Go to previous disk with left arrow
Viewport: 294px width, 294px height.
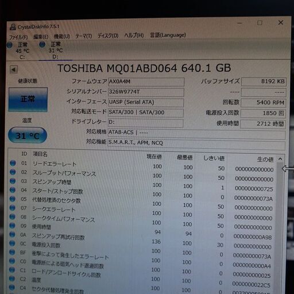point(14,69)
